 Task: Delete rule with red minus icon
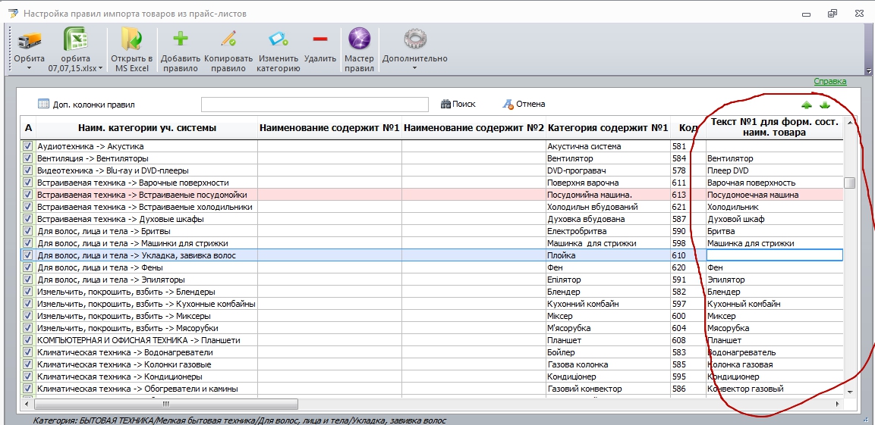click(319, 39)
